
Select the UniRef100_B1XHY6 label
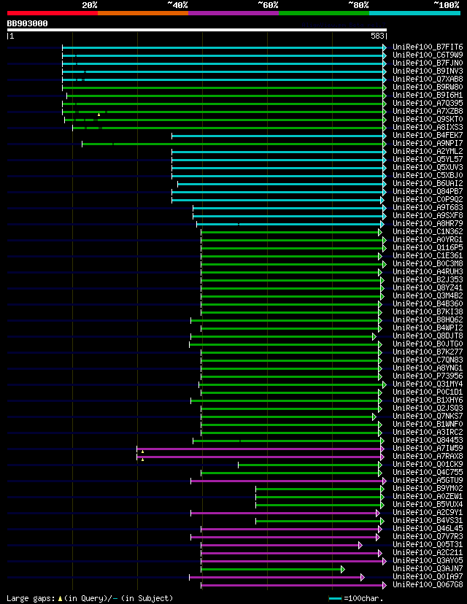[428, 400]
